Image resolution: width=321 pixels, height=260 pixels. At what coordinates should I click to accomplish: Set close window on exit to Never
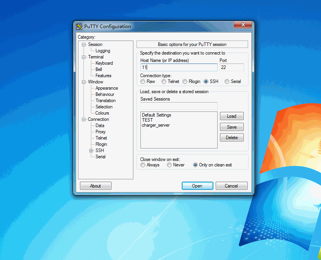169,165
